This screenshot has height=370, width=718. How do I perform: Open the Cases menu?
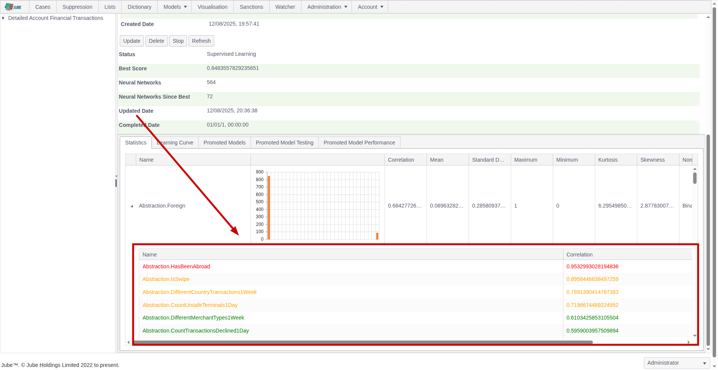coord(42,7)
